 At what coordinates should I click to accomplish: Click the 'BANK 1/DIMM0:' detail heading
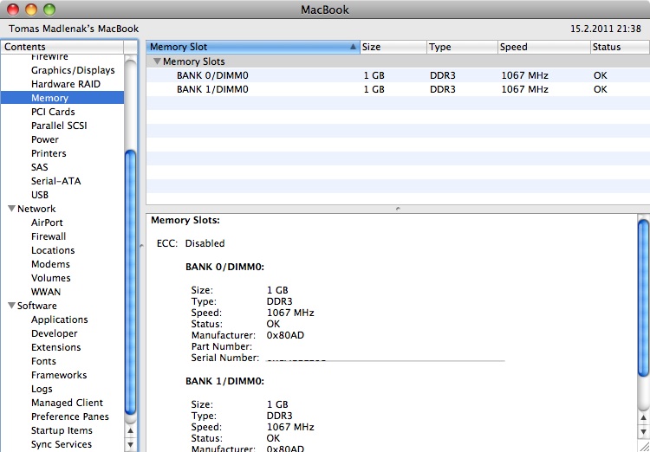tap(225, 381)
